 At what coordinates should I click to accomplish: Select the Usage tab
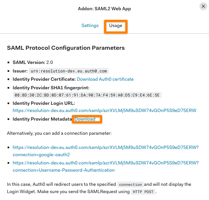pos(116,25)
